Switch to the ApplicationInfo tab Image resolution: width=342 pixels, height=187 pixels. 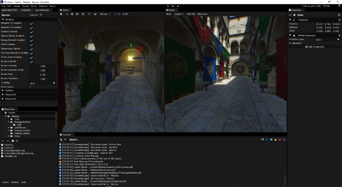[x=9, y=10]
